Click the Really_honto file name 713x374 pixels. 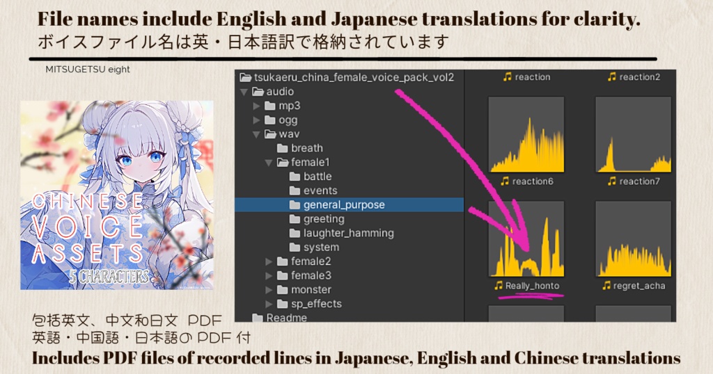click(x=533, y=286)
